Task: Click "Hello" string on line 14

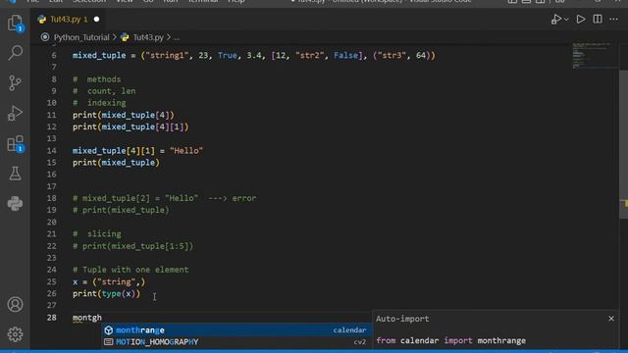Action: [186, 151]
